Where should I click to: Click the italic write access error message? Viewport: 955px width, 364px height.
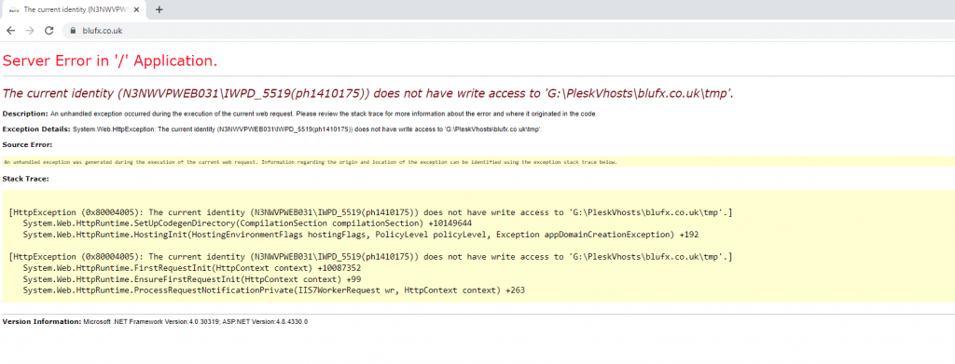tap(367, 94)
